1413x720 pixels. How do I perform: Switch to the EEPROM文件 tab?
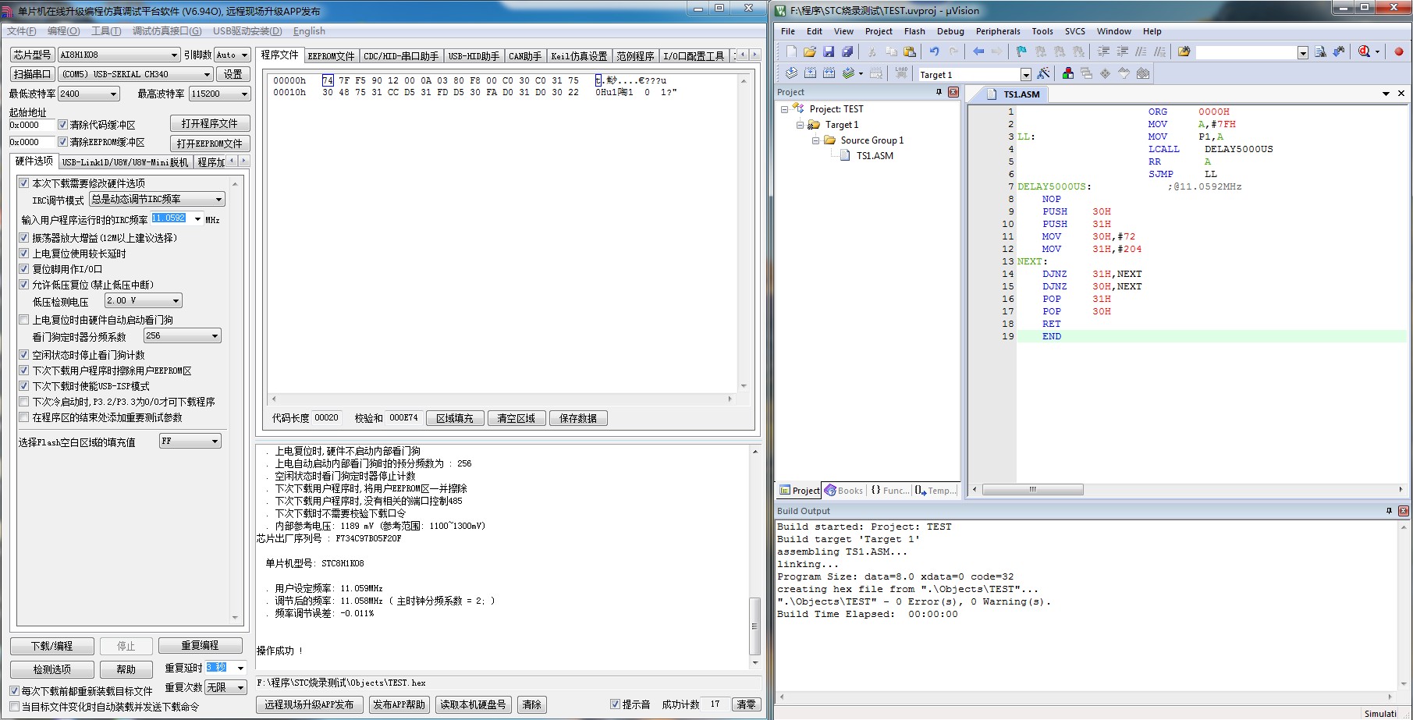(331, 55)
